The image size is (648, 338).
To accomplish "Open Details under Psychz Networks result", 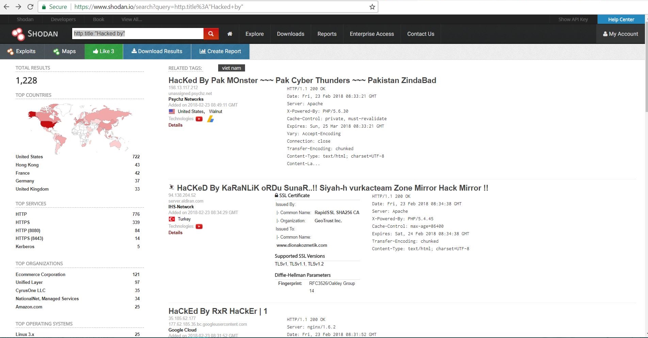I will (x=175, y=125).
